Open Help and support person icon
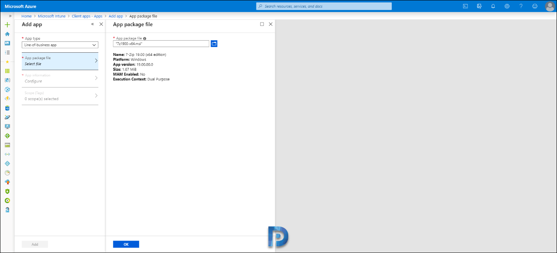This screenshot has width=557, height=253. (x=7, y=210)
